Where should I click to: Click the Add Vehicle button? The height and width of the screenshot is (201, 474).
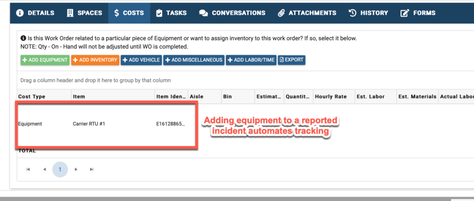[x=142, y=60]
